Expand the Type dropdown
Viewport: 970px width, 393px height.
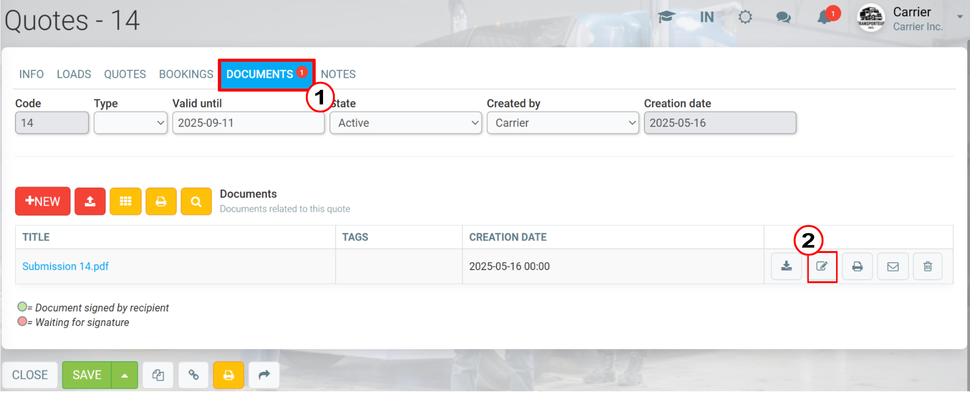click(x=130, y=123)
